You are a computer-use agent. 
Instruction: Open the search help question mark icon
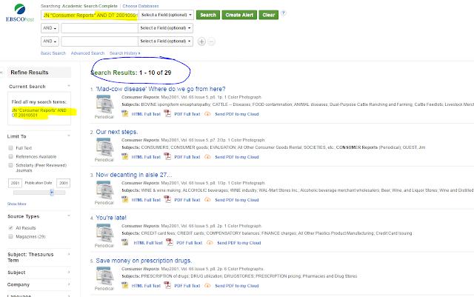[x=283, y=13]
